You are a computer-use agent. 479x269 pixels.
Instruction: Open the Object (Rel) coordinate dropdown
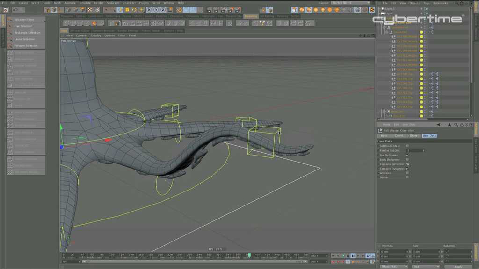(x=393, y=267)
